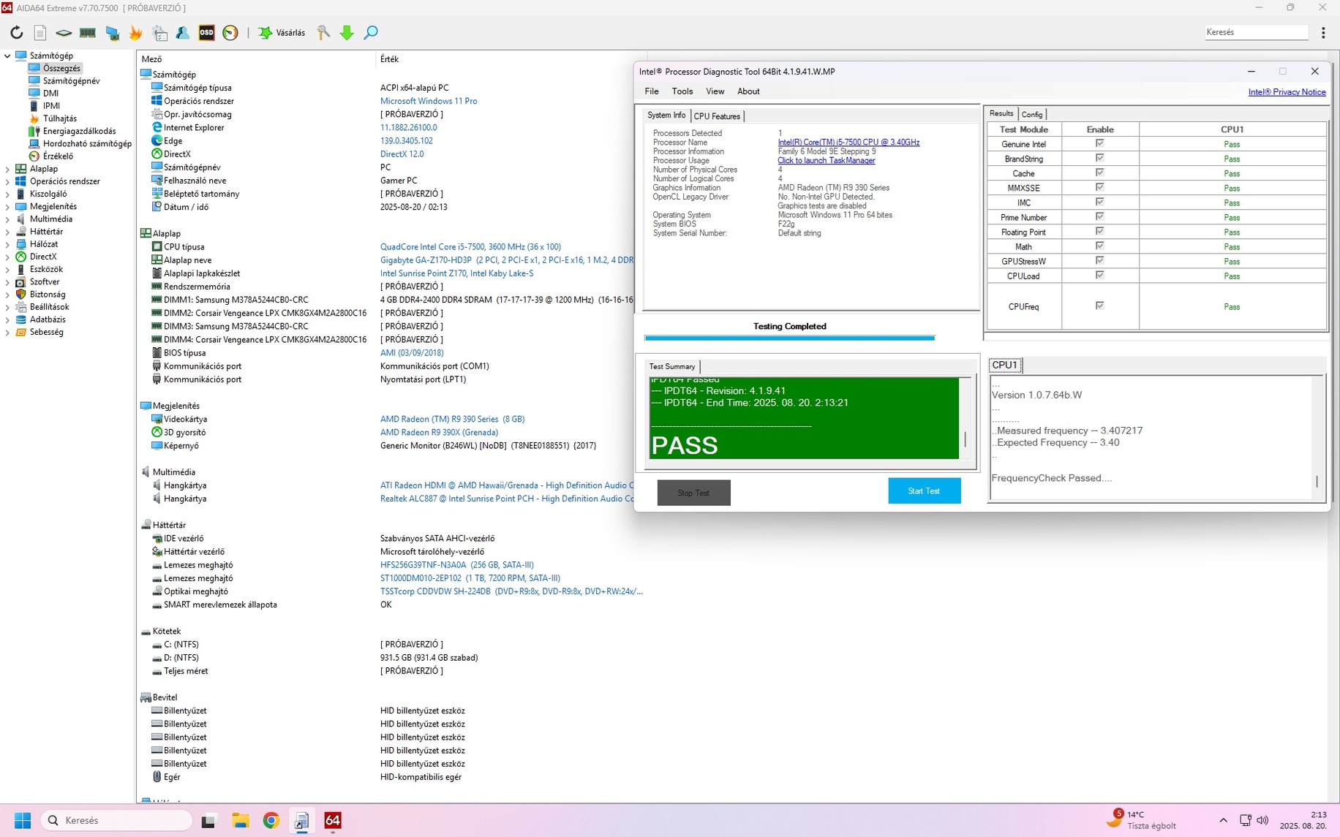Toggle the Genuine Intel enable checkbox
1340x837 pixels.
pyautogui.click(x=1099, y=143)
